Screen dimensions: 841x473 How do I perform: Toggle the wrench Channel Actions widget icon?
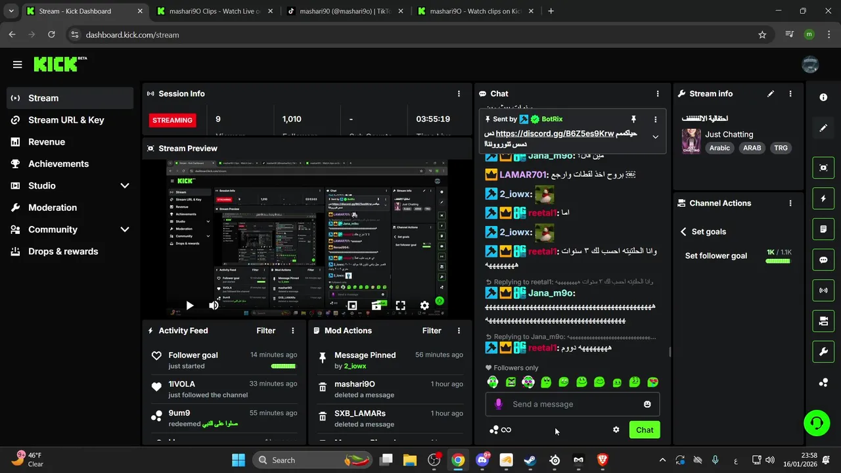pos(823,352)
